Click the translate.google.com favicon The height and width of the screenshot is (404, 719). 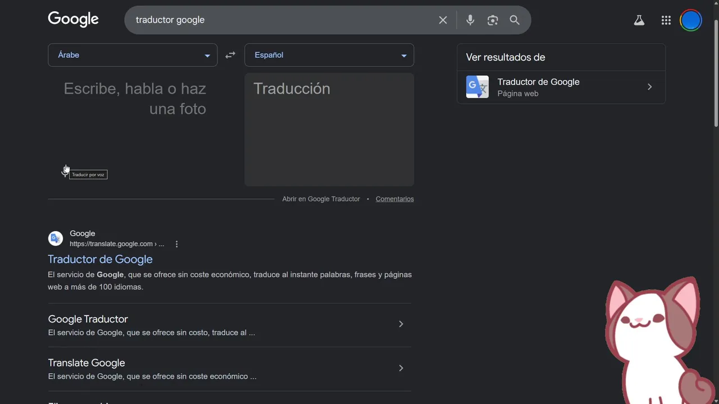(x=56, y=238)
